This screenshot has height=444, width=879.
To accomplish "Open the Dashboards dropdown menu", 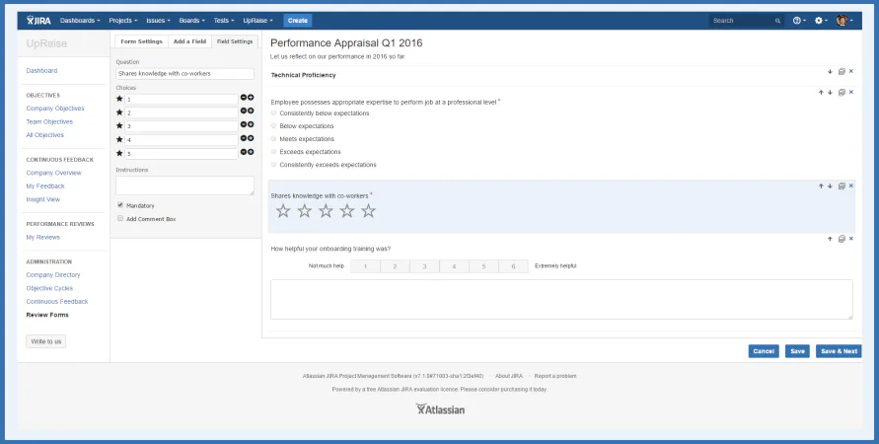I will tap(80, 20).
